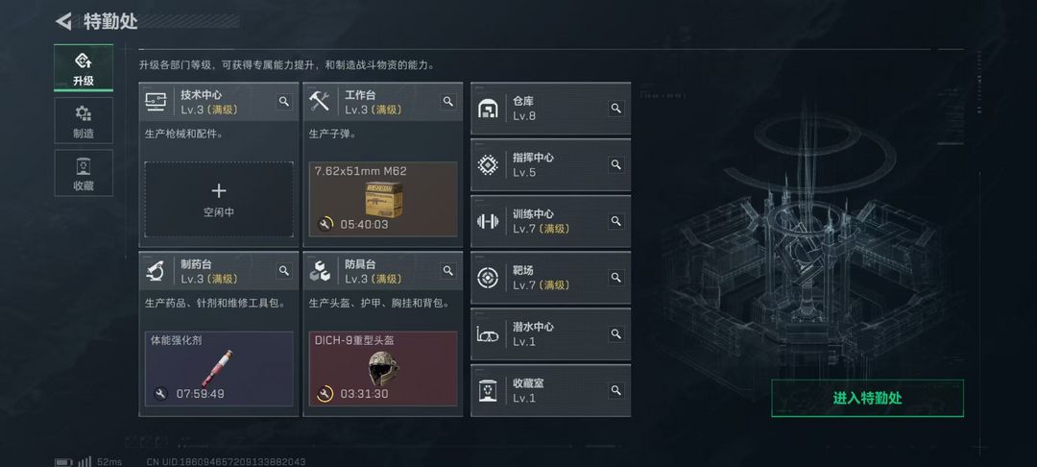Click the back arrow beside 特勤处
The width and height of the screenshot is (1037, 467).
(x=63, y=21)
